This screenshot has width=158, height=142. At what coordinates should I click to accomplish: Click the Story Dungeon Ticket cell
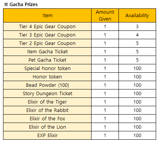pyautogui.click(x=47, y=94)
